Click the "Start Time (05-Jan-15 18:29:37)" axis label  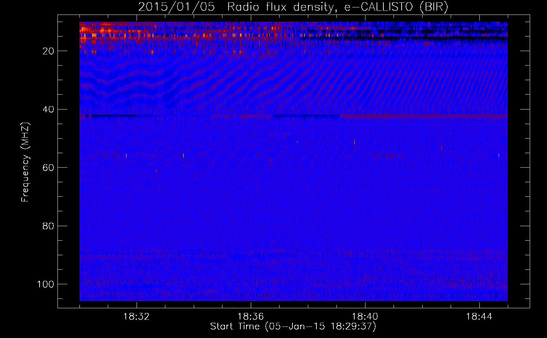click(293, 327)
